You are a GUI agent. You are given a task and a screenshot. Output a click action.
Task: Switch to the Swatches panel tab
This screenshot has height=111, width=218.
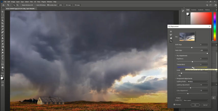pyautogui.click(x=194, y=10)
